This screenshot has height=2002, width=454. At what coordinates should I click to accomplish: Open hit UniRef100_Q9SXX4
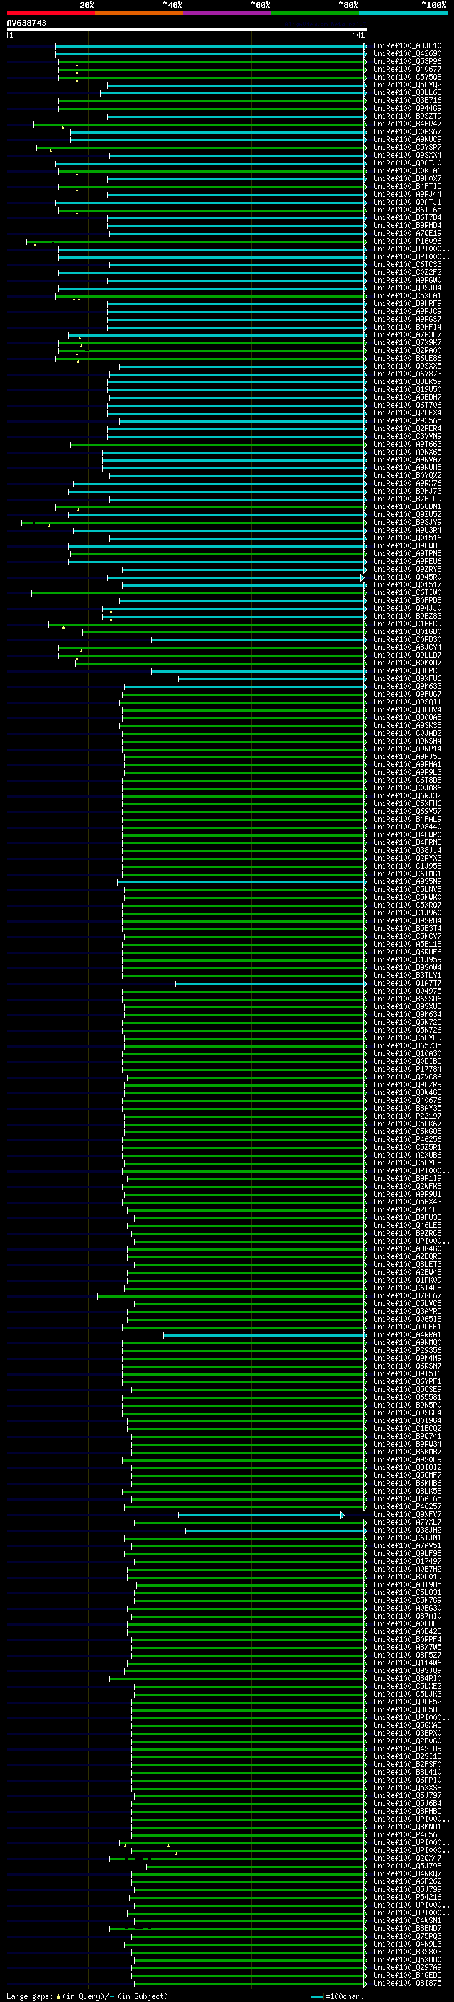407,156
